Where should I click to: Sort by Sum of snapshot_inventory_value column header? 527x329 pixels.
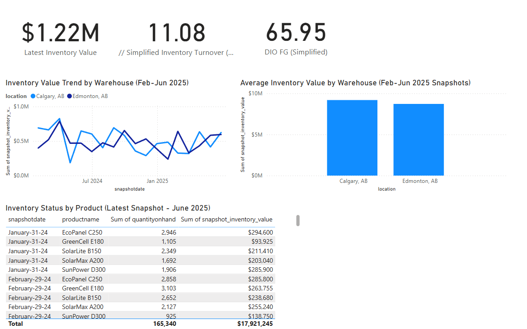click(x=226, y=219)
